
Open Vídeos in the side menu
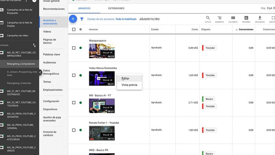[47, 32]
